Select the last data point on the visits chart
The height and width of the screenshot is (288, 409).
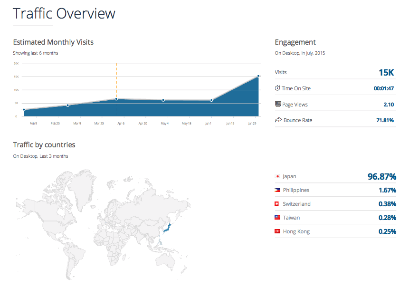(x=258, y=76)
